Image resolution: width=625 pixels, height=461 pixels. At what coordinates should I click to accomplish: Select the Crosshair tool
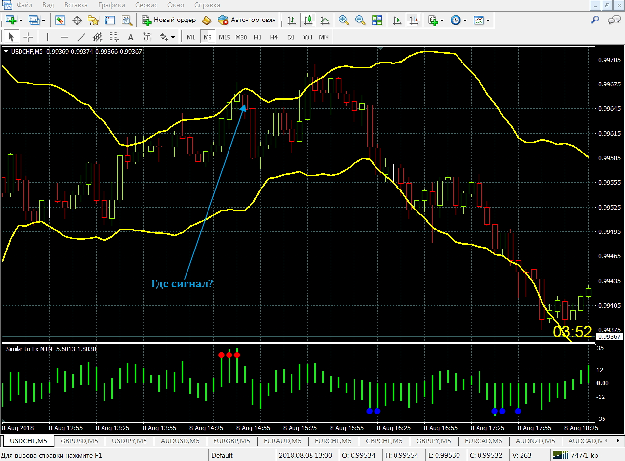pos(28,37)
